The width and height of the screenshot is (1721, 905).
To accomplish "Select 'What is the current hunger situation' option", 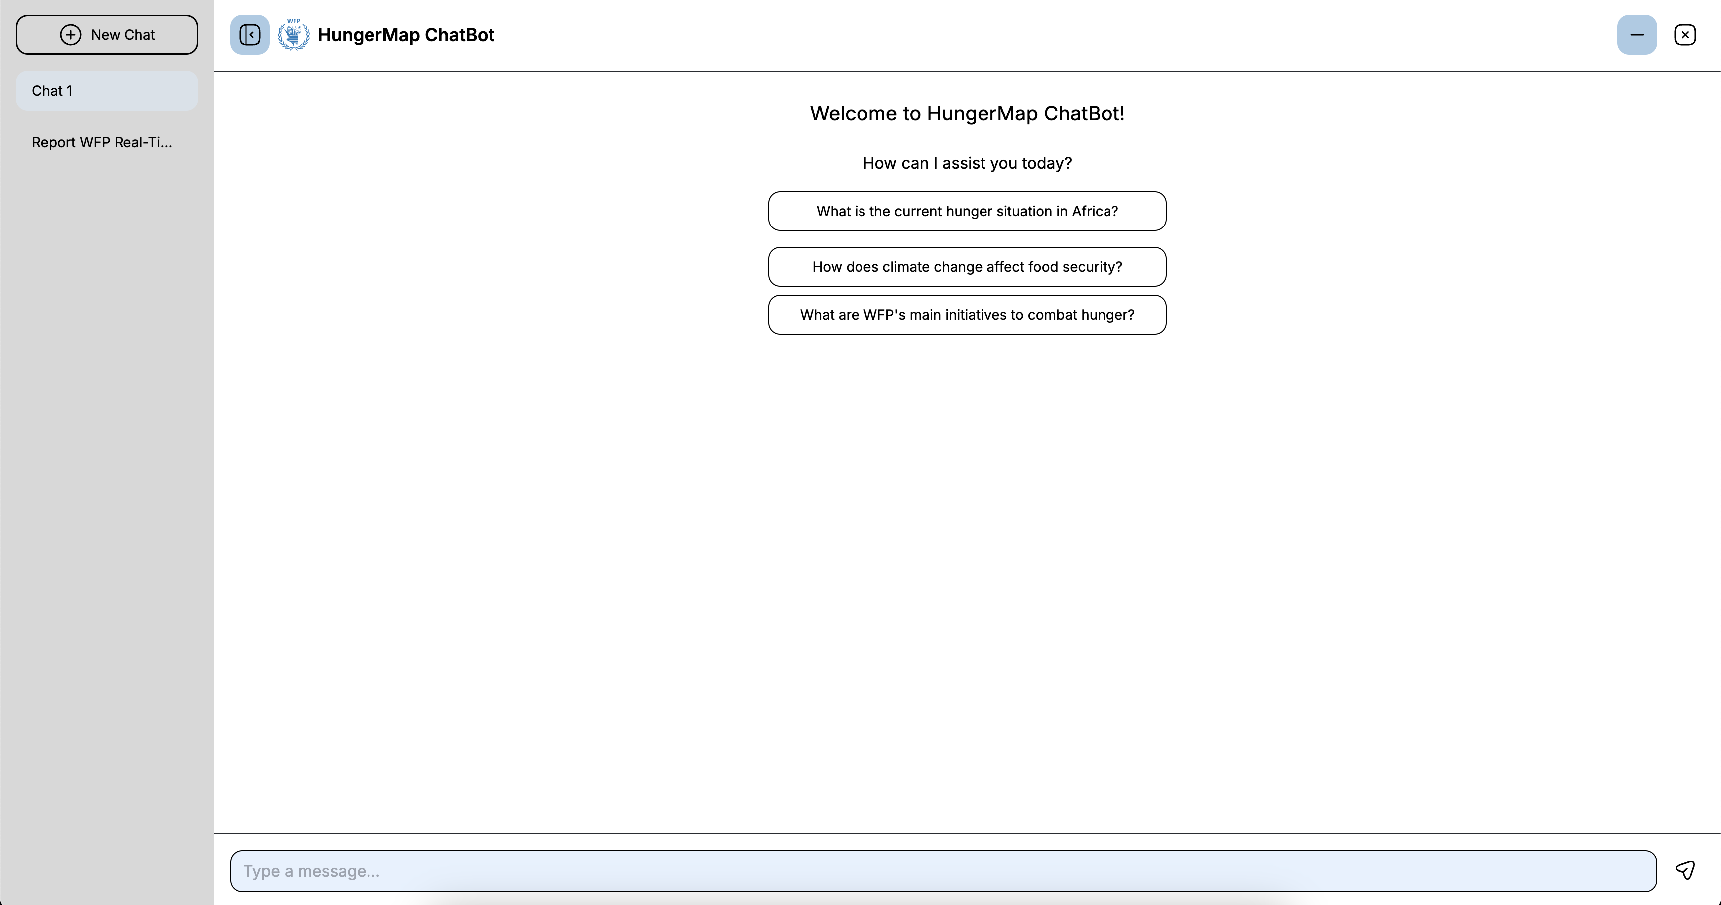I will click(x=968, y=211).
